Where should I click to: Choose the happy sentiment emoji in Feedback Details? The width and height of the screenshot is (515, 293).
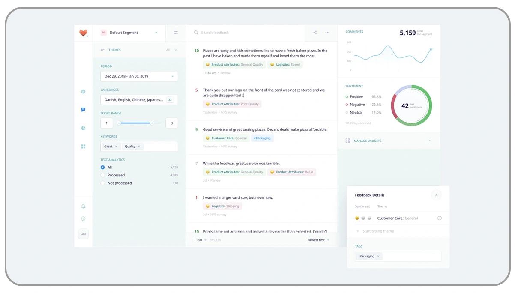[357, 218]
